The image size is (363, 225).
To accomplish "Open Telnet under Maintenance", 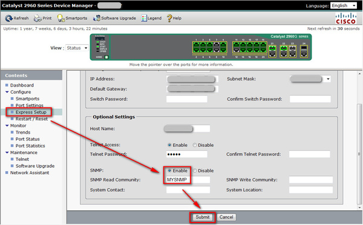I will (x=22, y=159).
